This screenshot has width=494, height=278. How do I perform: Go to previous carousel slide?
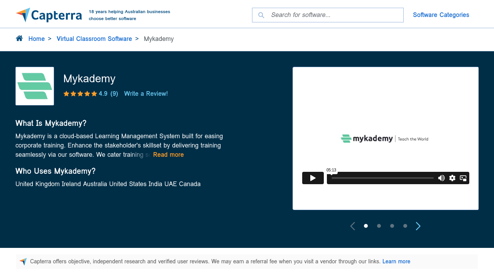pyautogui.click(x=352, y=226)
